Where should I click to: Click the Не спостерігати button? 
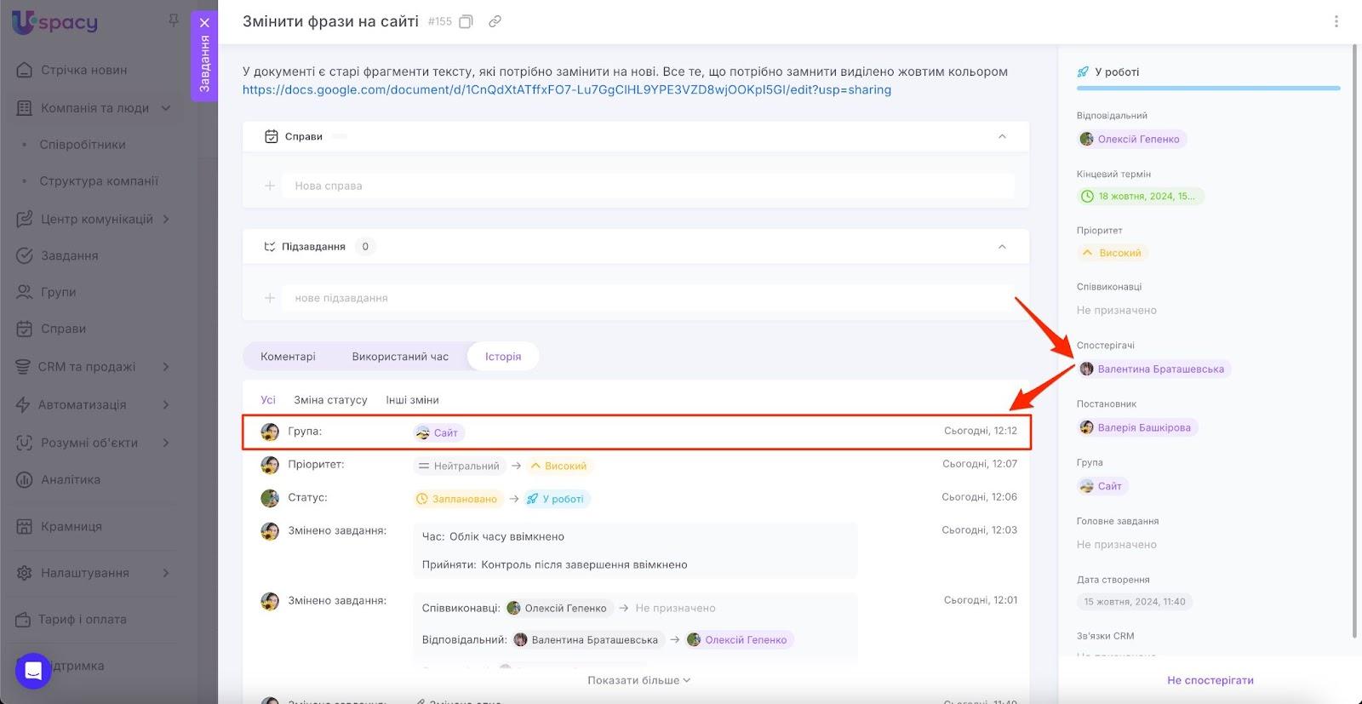pos(1210,680)
